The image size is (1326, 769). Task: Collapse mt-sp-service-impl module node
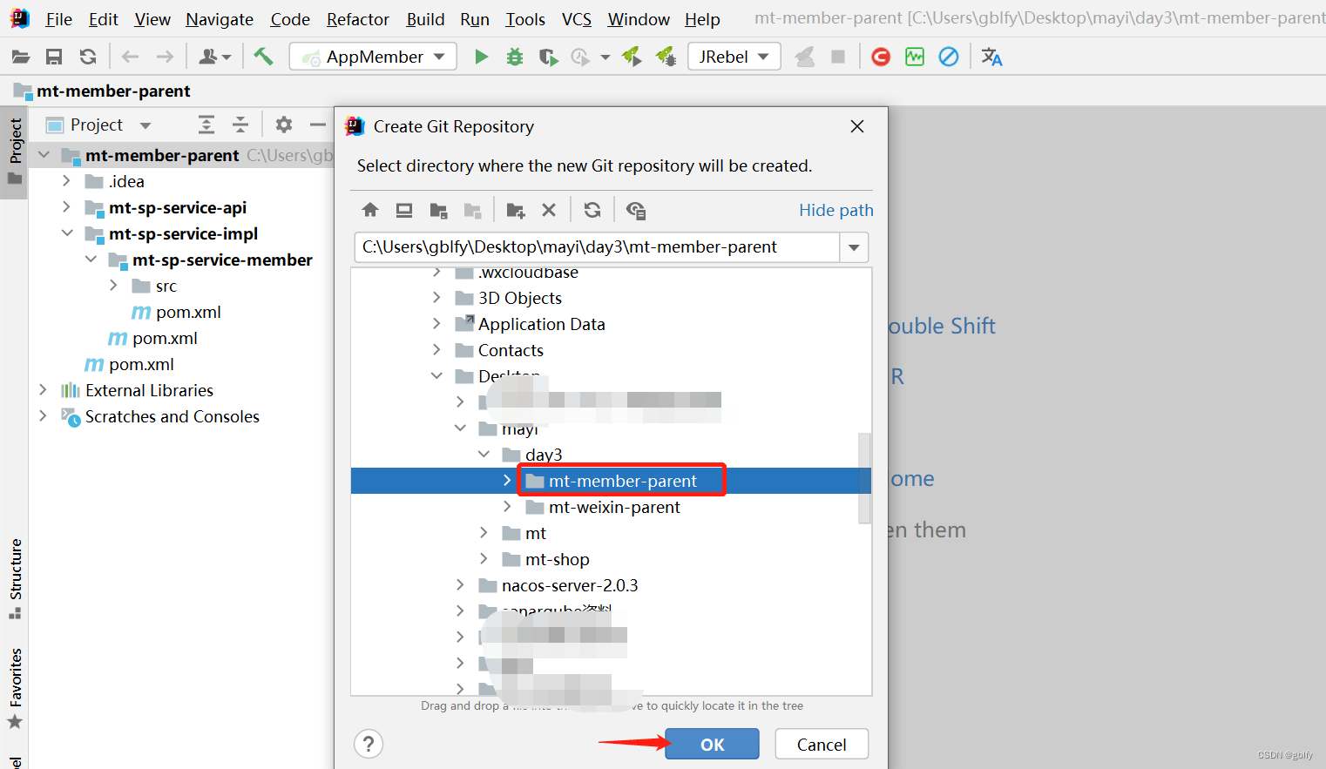[66, 233]
